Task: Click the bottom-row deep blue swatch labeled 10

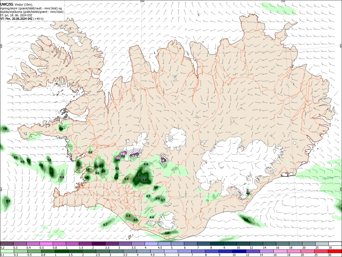Action: 239,251
